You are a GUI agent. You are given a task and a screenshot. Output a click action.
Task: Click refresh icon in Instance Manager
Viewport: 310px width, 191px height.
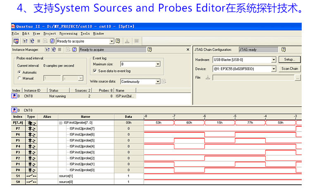click(x=74, y=50)
